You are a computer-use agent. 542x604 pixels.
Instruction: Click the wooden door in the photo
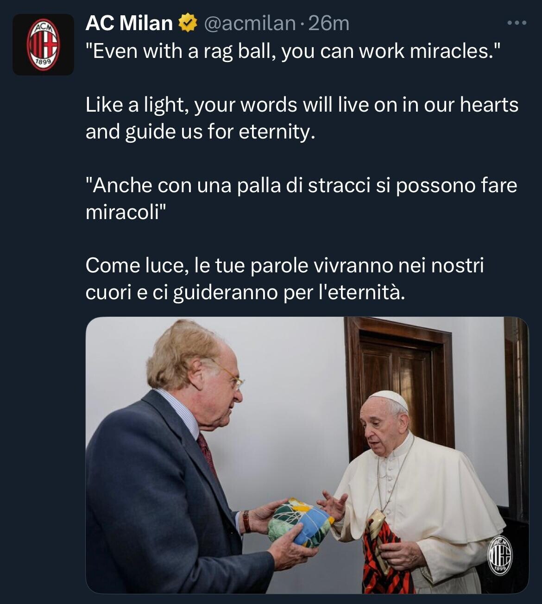(x=399, y=384)
